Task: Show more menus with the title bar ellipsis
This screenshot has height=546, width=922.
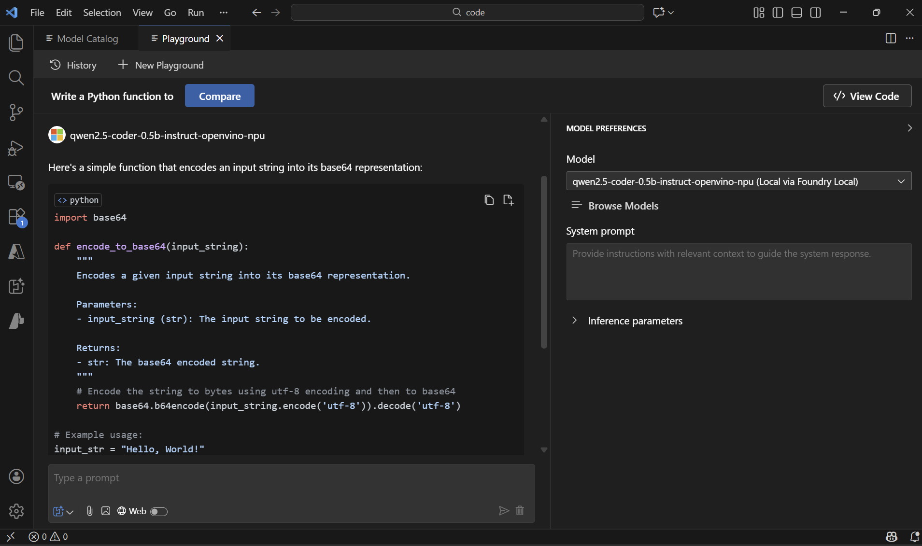Action: pos(223,13)
